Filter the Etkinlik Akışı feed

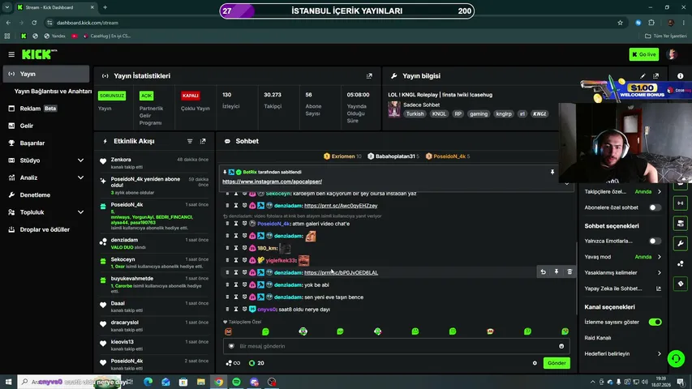coord(190,141)
